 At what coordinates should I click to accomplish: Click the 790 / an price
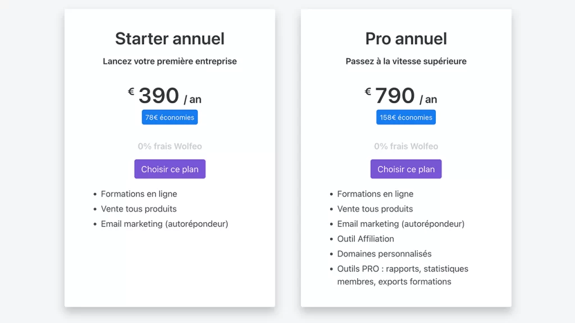[x=406, y=95]
